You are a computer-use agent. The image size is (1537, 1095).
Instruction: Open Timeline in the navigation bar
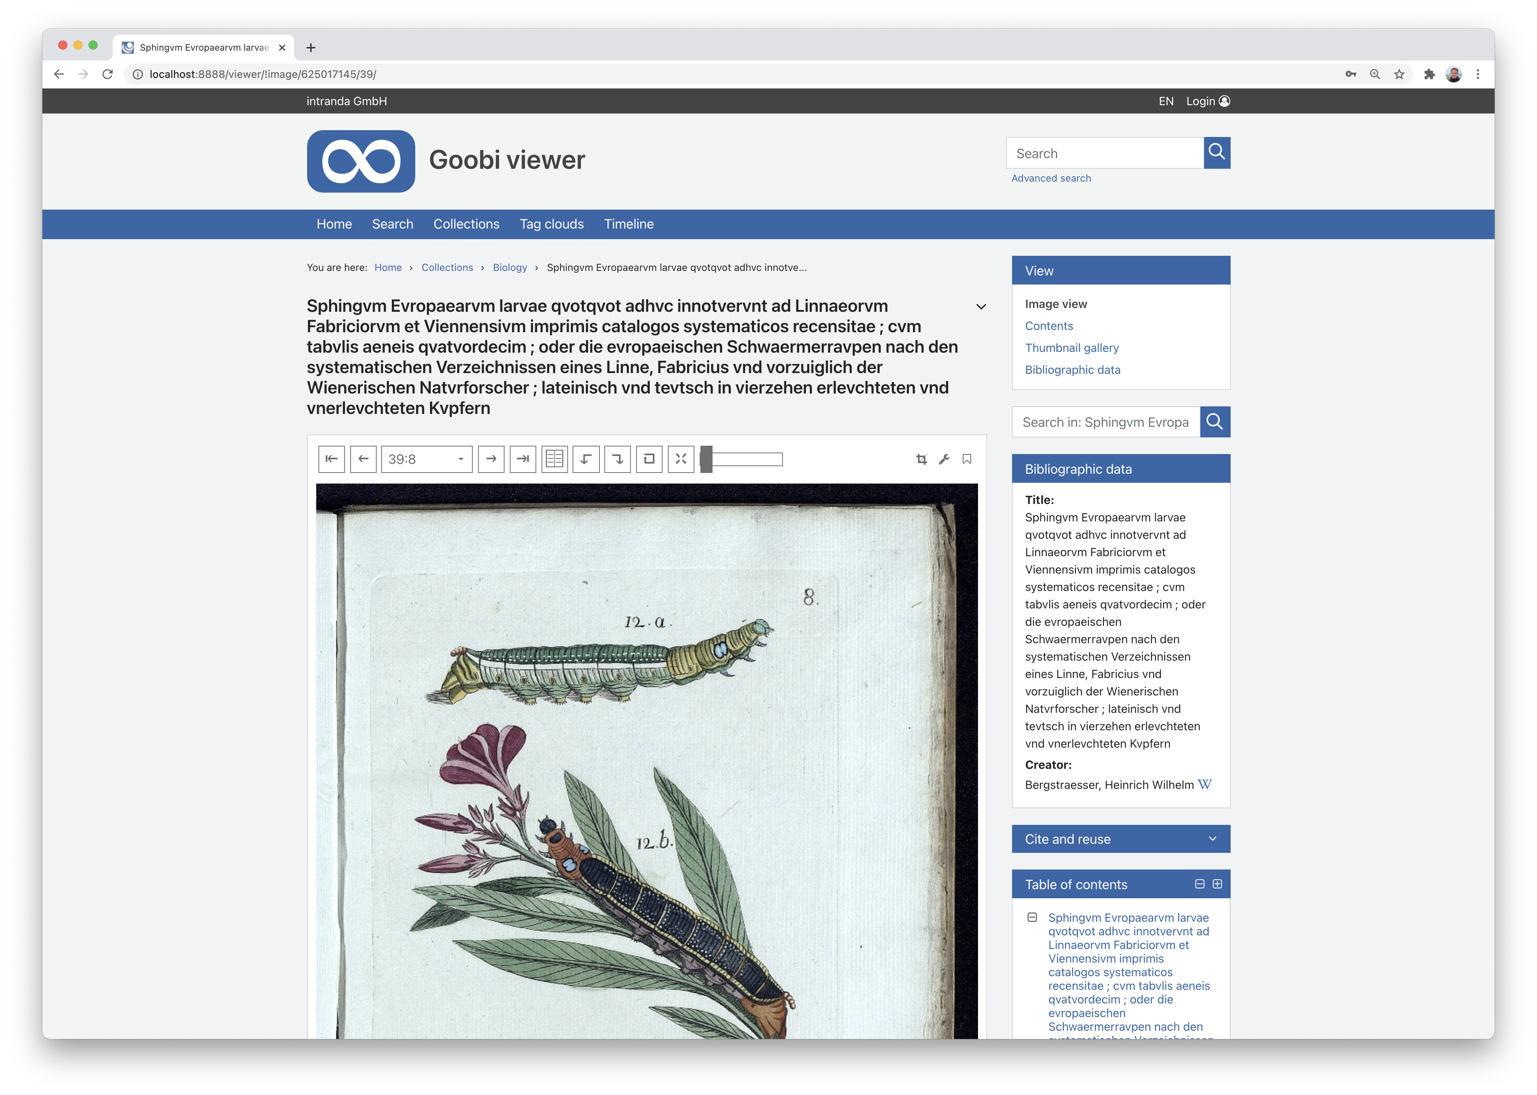click(x=629, y=224)
